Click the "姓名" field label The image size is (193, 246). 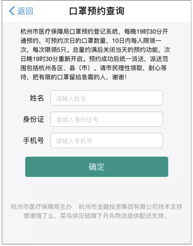[37, 98]
